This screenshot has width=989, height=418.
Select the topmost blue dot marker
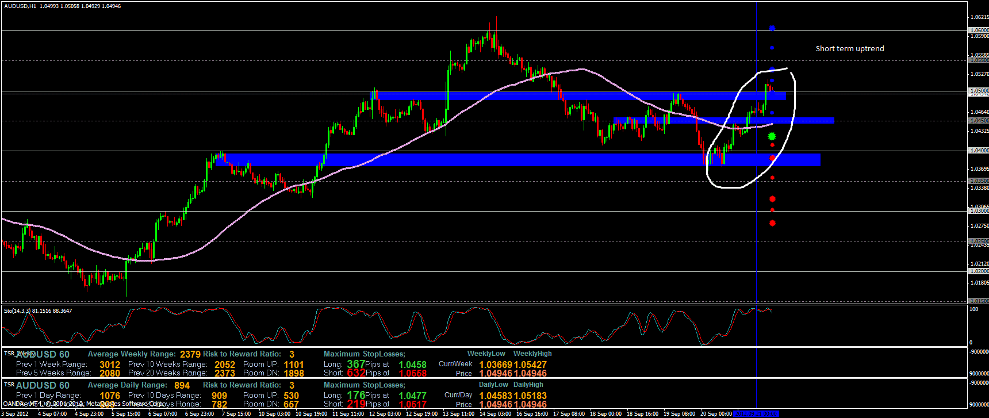pos(772,28)
